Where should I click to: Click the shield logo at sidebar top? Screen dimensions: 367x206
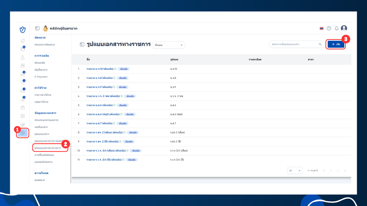click(x=22, y=30)
